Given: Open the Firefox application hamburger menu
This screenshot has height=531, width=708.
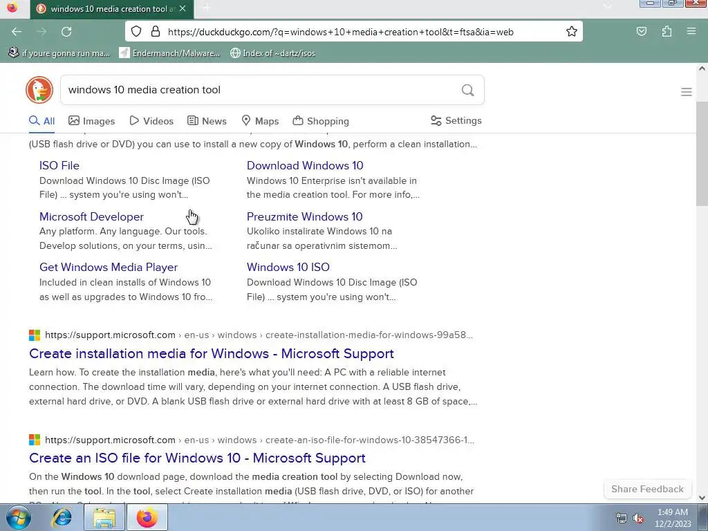Looking at the screenshot, I should point(691,32).
